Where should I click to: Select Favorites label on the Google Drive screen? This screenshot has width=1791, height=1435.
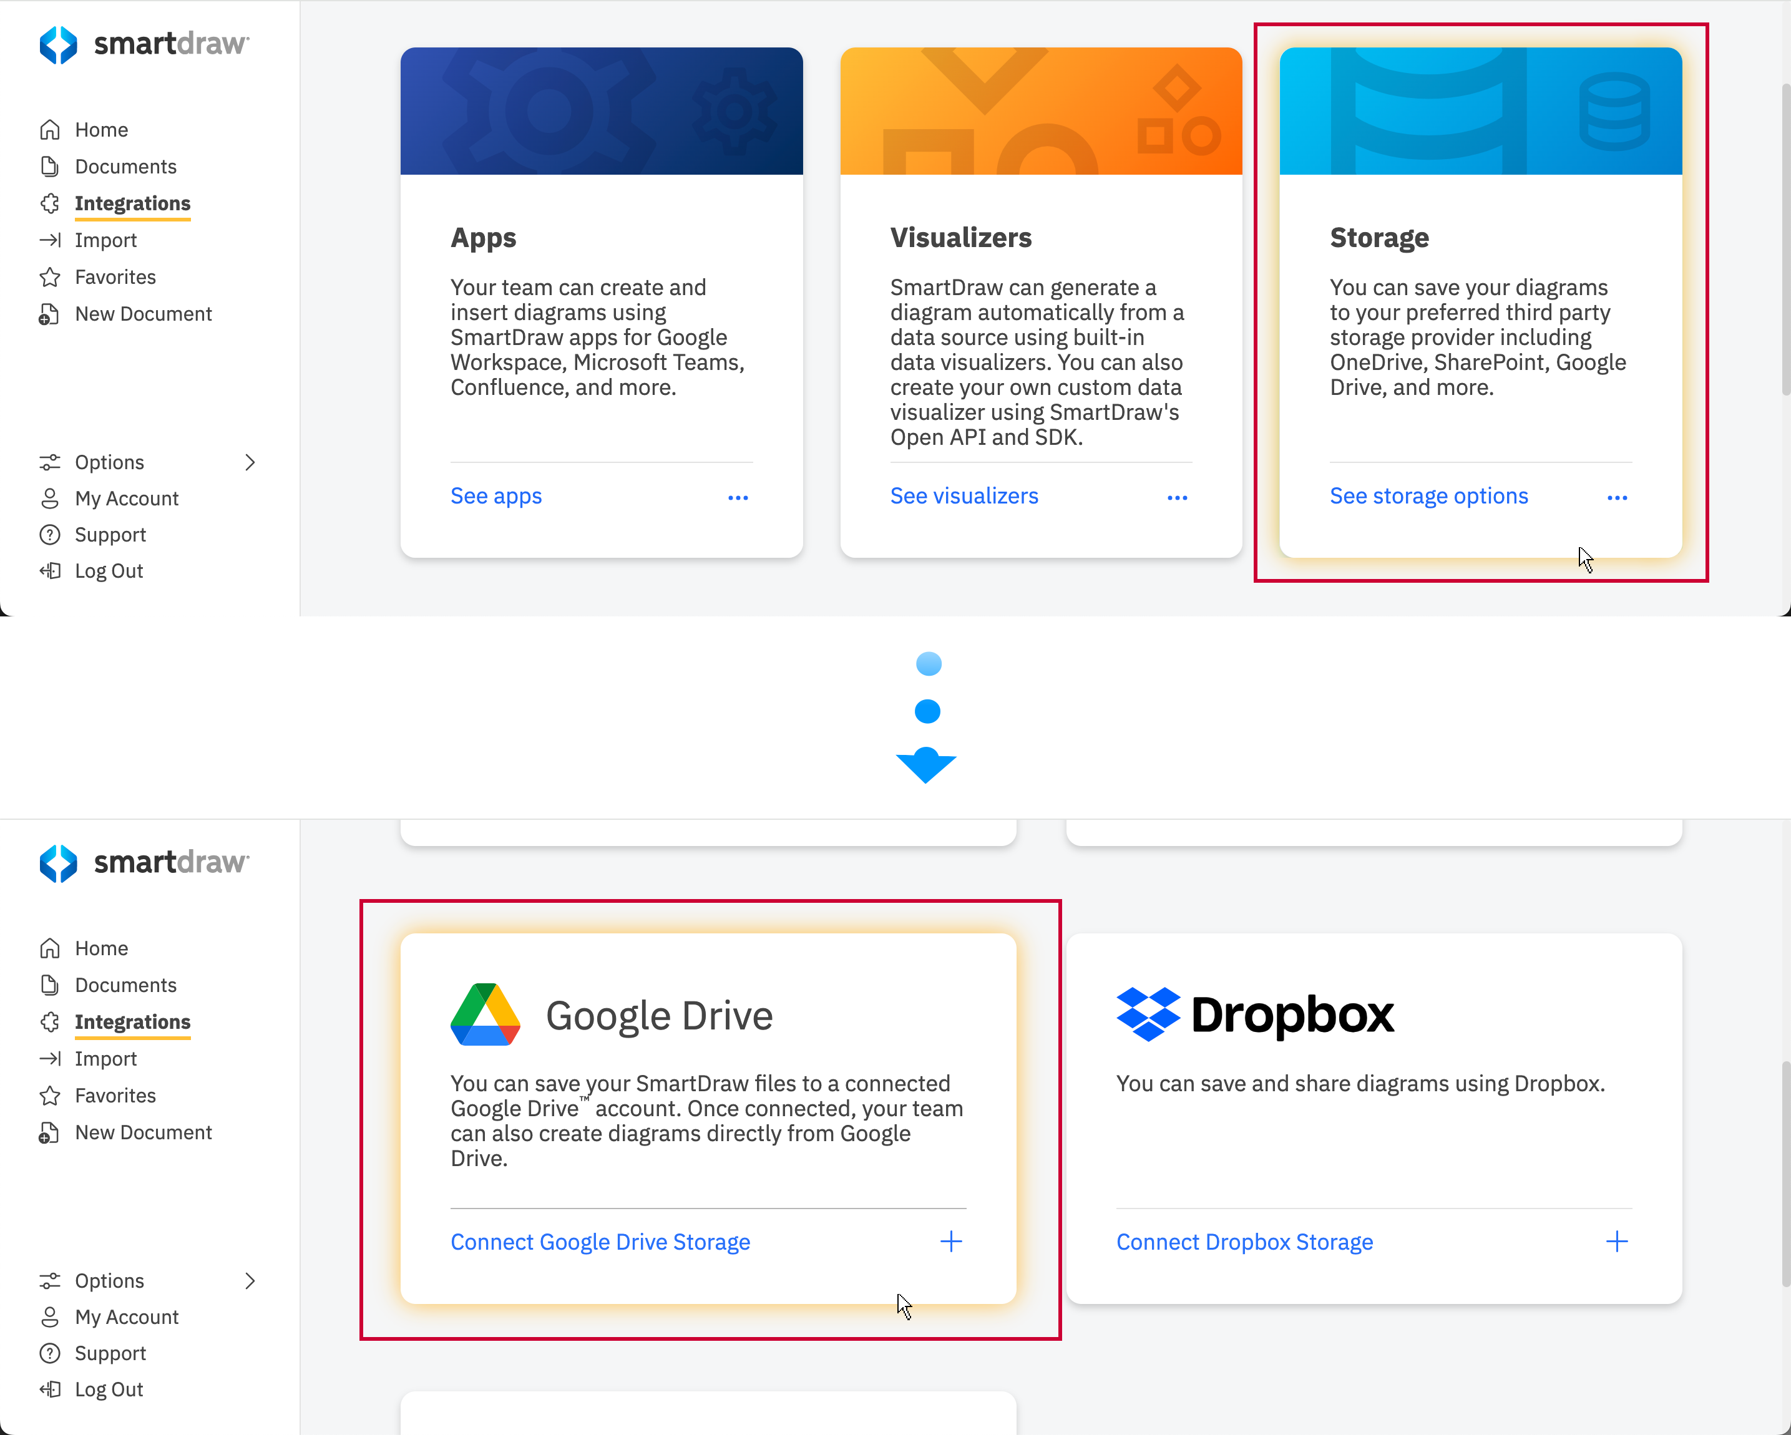click(x=115, y=1096)
